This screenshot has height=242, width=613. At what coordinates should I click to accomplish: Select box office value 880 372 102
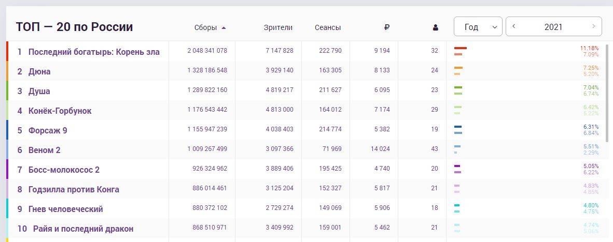210,208
